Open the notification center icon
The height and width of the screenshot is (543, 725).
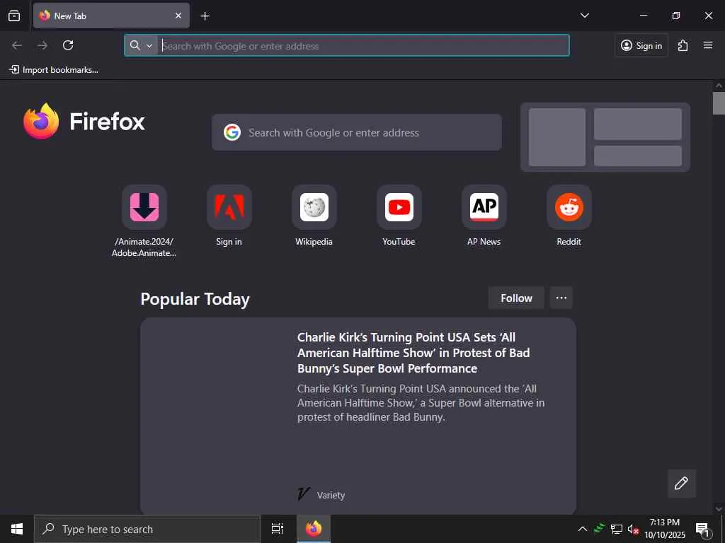pos(703,529)
